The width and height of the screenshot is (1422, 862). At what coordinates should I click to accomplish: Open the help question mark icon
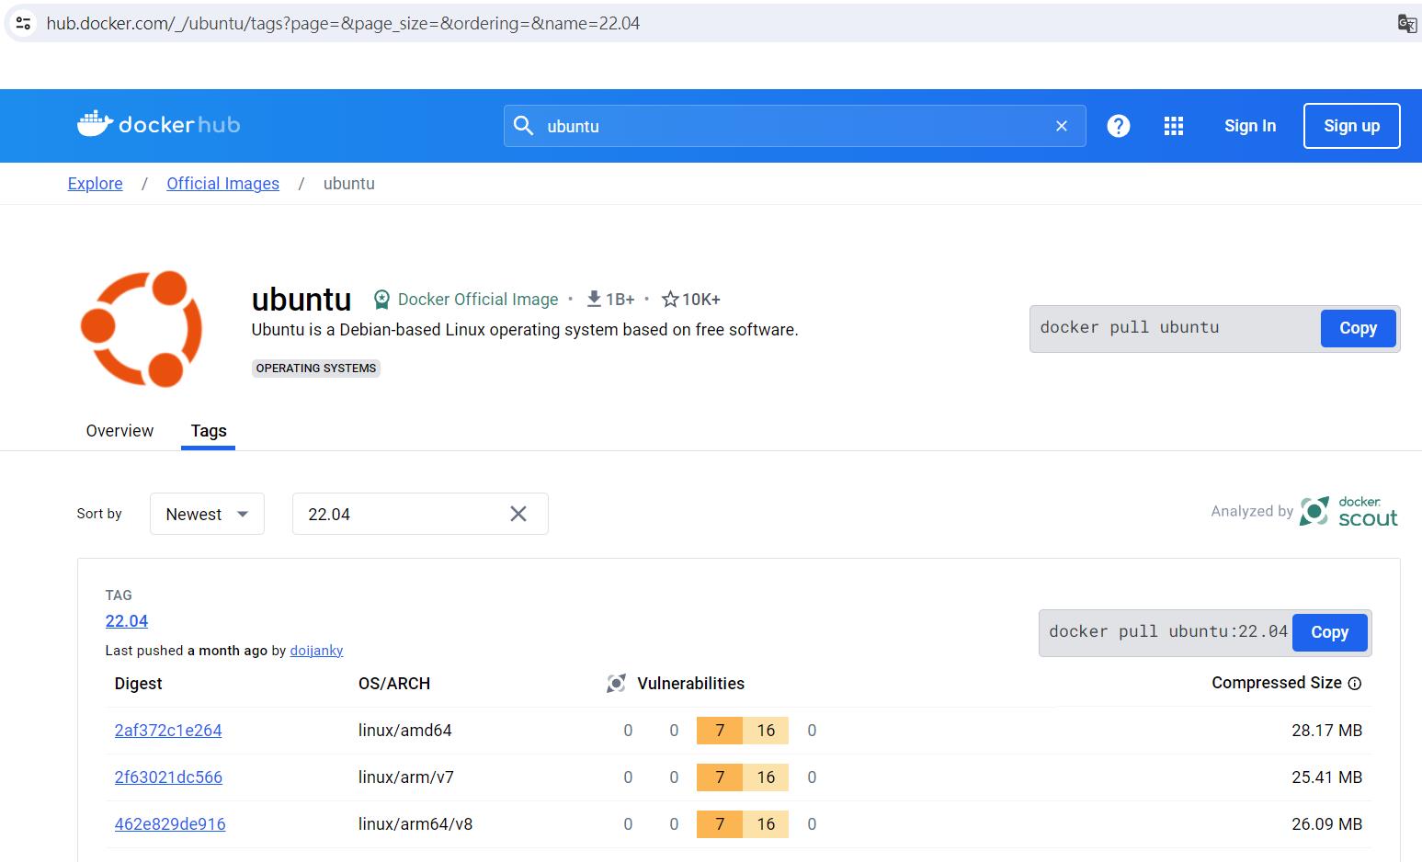pyautogui.click(x=1119, y=126)
